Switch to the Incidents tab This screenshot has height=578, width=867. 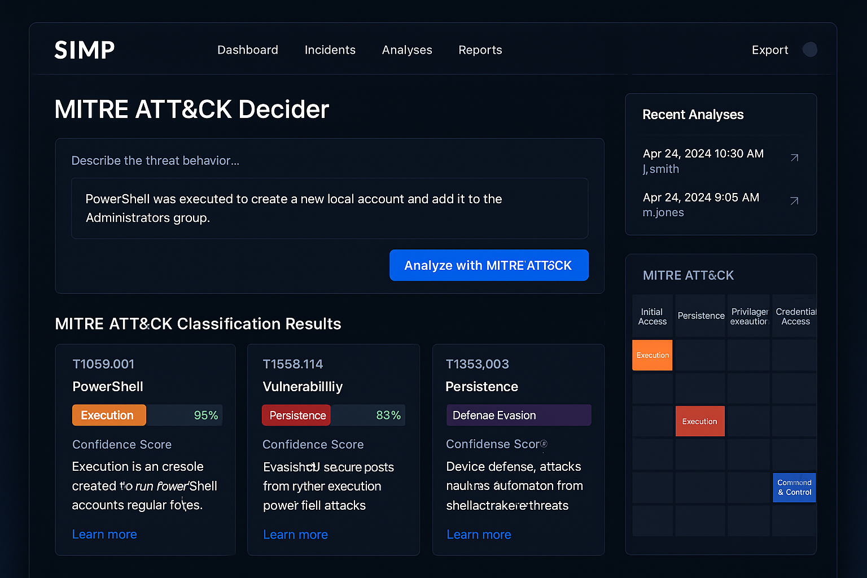tap(330, 50)
